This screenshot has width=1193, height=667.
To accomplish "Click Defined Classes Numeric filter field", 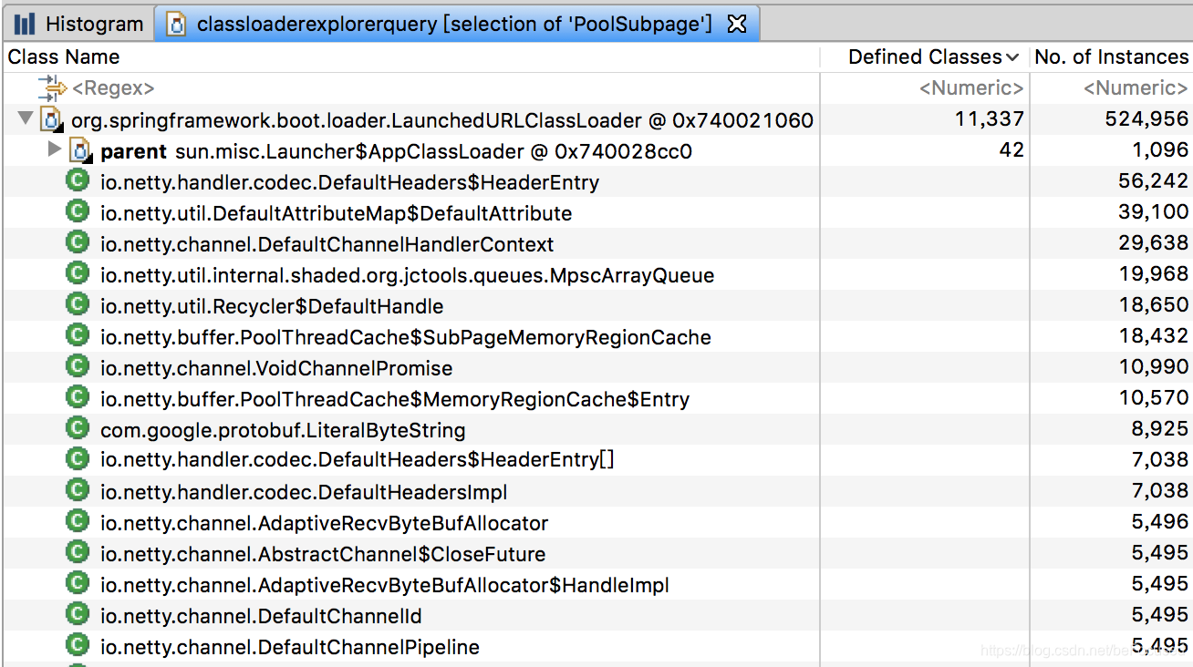I will pyautogui.click(x=971, y=88).
